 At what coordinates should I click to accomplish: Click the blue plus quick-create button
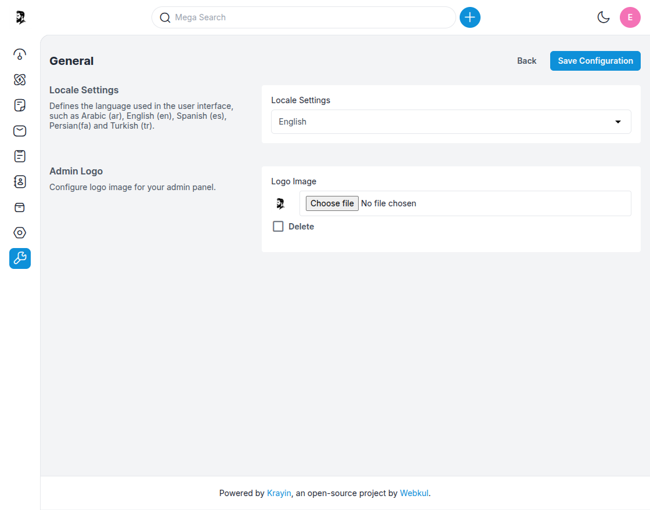pyautogui.click(x=470, y=17)
